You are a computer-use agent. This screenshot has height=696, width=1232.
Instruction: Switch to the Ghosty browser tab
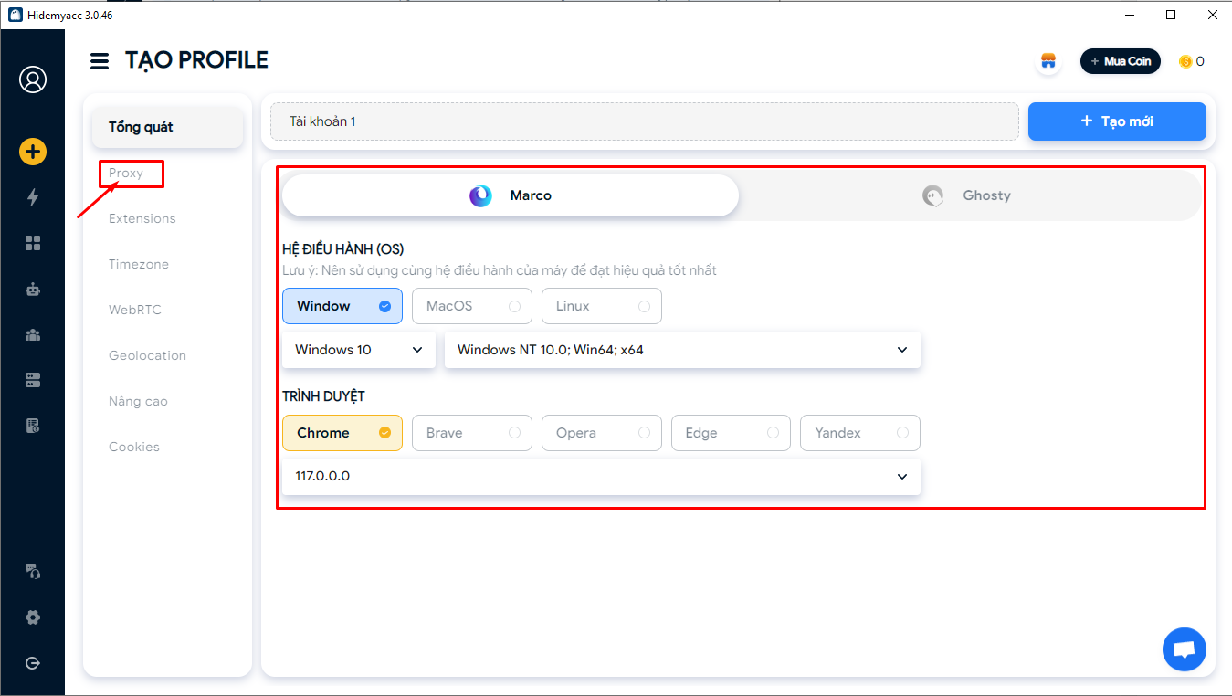tap(968, 195)
